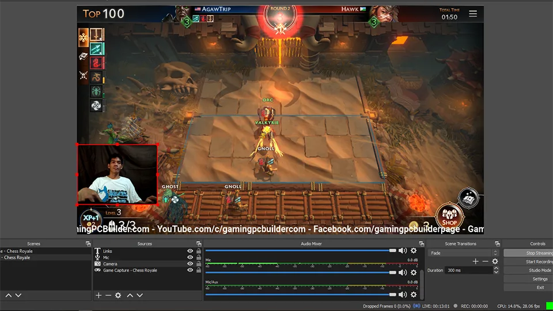Hide the Links source
Screen dimensions: 553x311
pos(190,251)
